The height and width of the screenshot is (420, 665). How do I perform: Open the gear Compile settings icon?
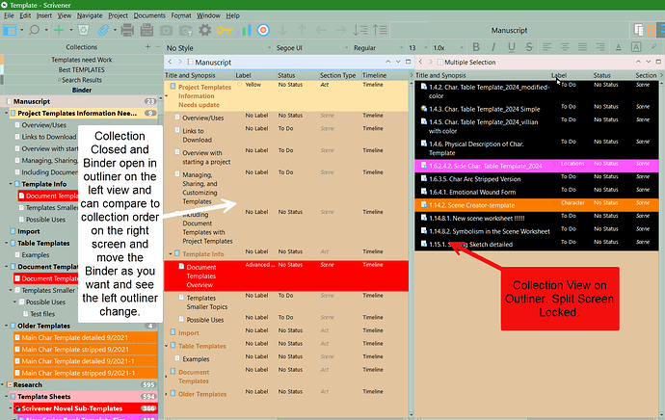coord(203,31)
